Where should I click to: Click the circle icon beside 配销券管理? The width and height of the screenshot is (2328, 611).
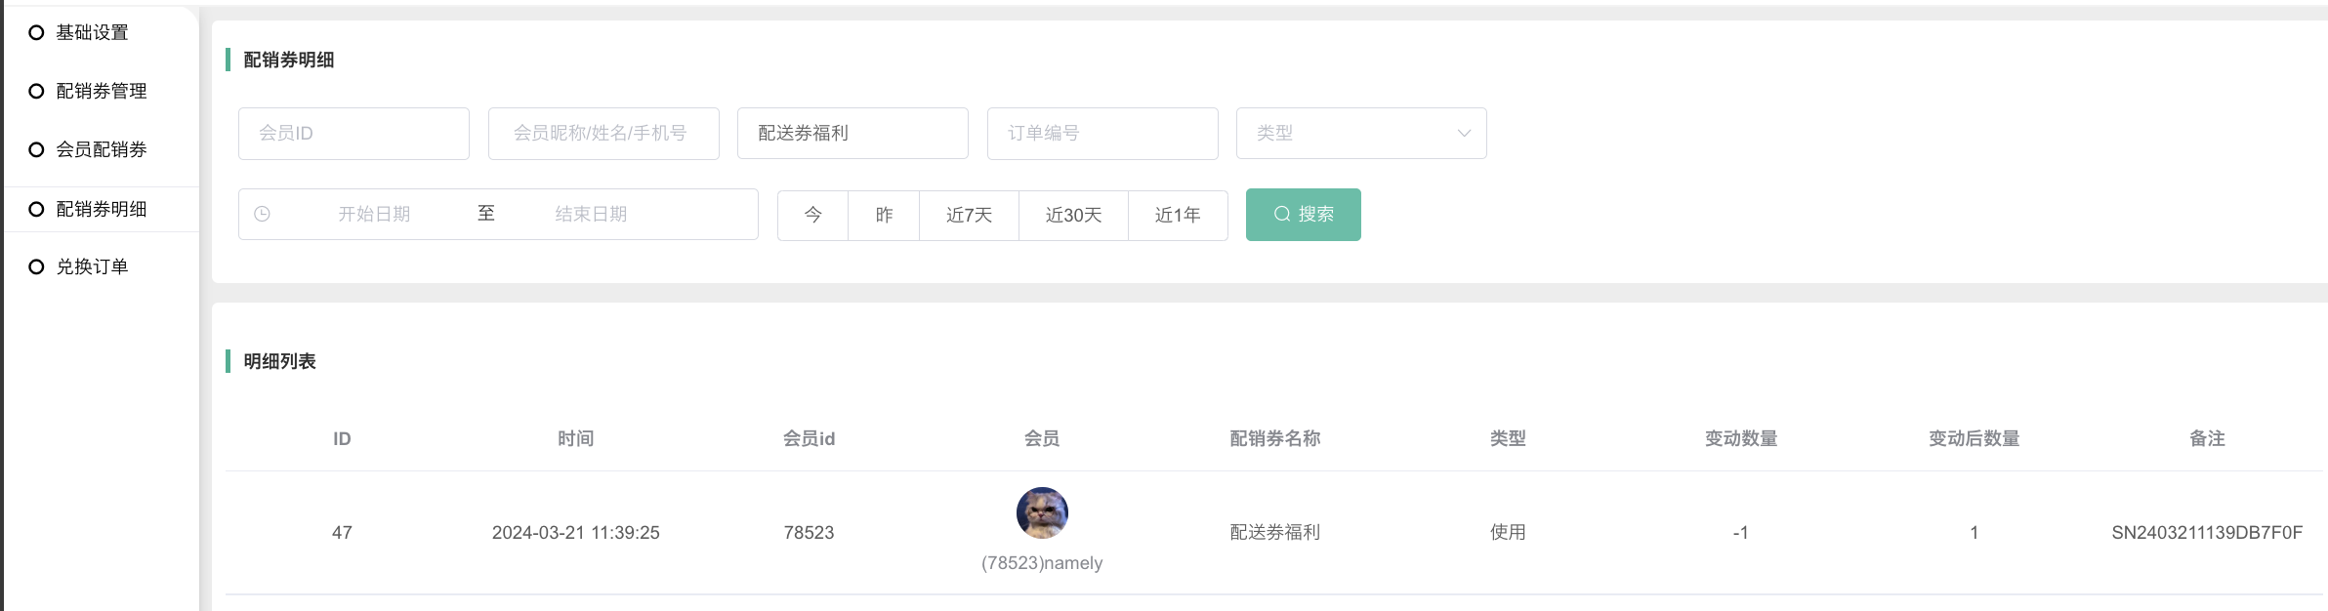tap(36, 92)
